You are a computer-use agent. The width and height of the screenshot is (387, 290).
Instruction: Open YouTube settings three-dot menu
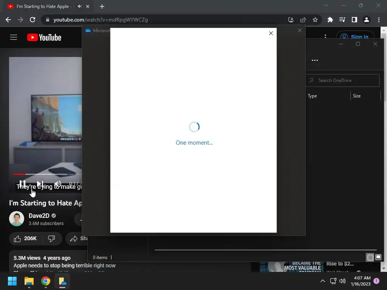click(x=325, y=37)
